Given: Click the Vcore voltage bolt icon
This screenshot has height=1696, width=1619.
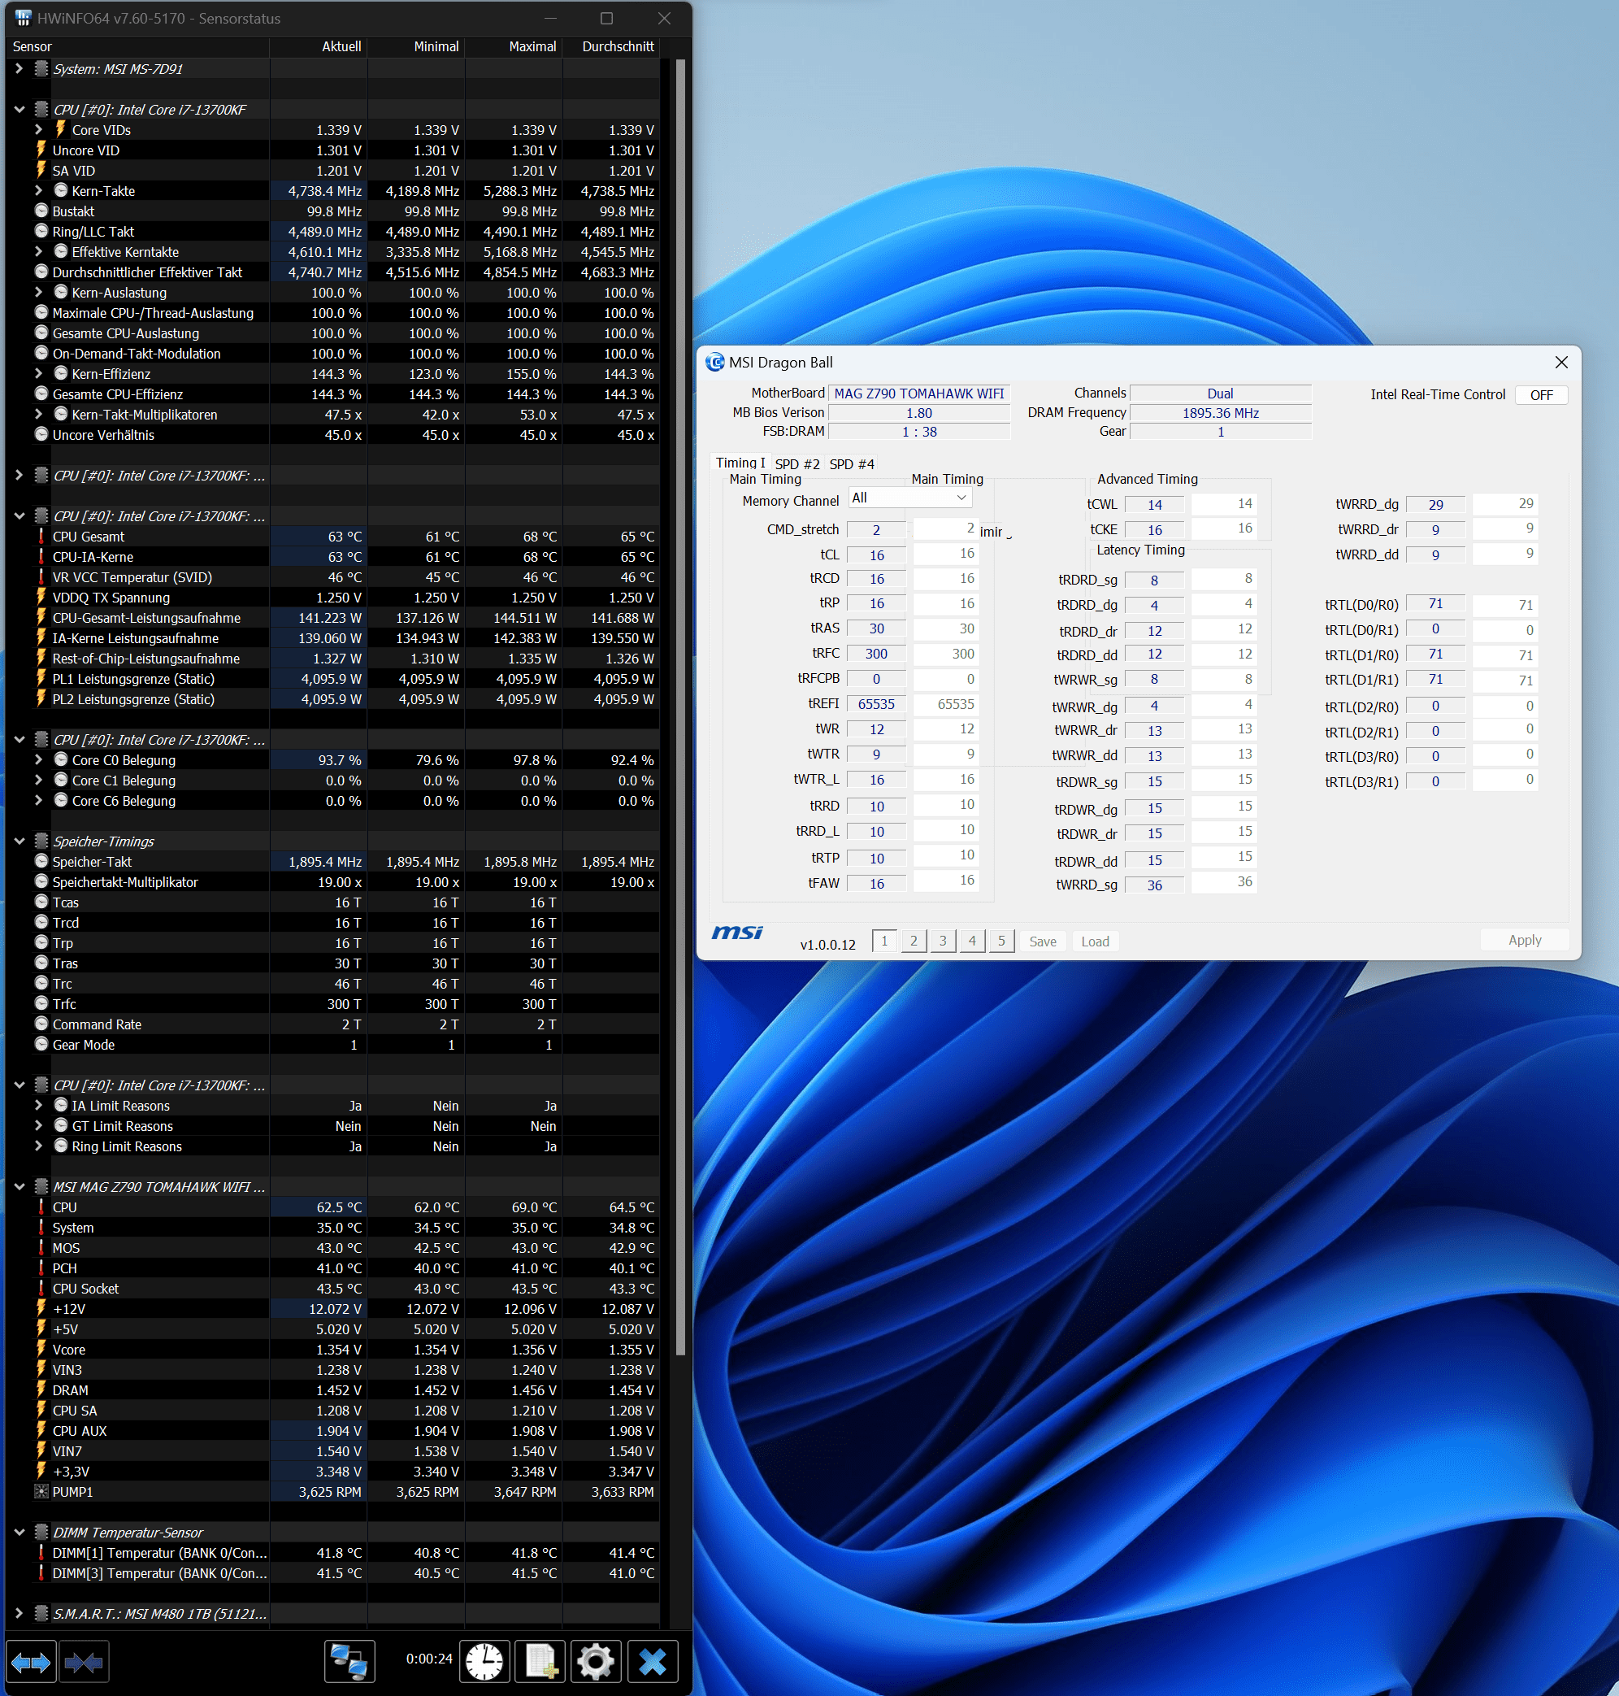Looking at the screenshot, I should point(41,1348).
